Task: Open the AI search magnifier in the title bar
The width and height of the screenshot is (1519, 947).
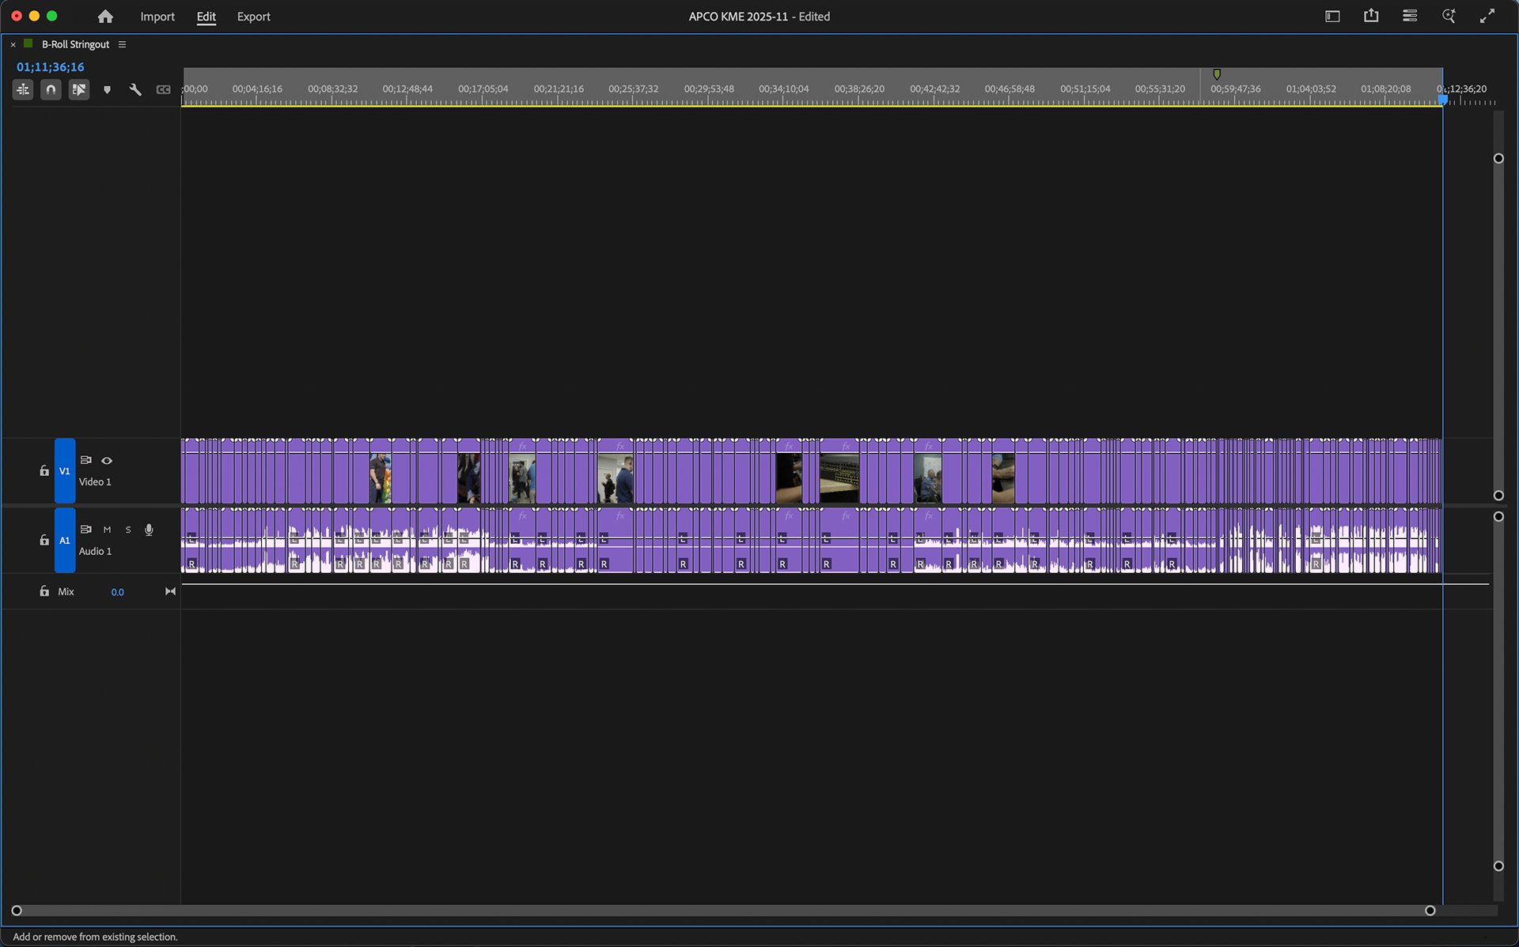Action: pyautogui.click(x=1449, y=16)
